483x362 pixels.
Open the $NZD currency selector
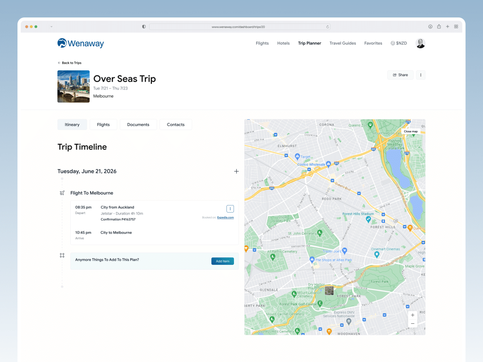399,43
